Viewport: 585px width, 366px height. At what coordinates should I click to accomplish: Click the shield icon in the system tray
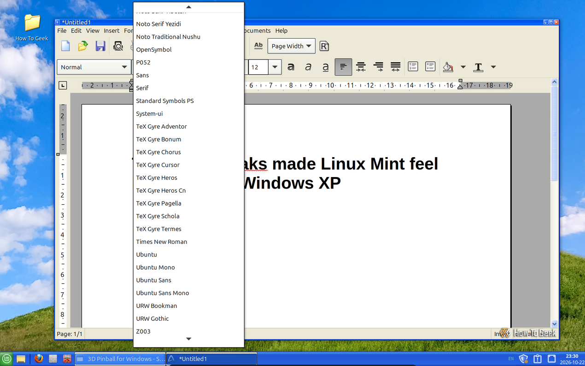(523, 359)
